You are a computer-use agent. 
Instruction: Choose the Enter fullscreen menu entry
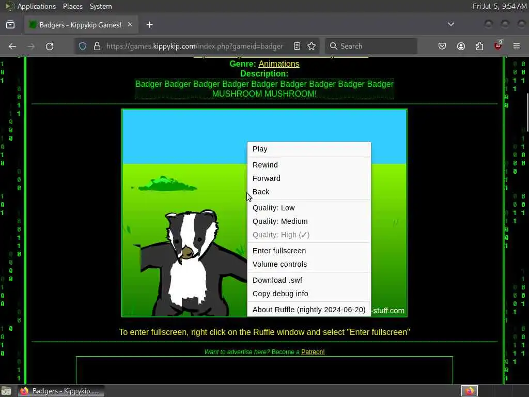(x=309, y=251)
